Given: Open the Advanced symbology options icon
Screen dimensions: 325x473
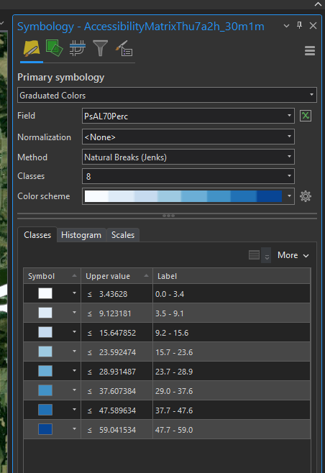Looking at the screenshot, I should click(x=124, y=48).
